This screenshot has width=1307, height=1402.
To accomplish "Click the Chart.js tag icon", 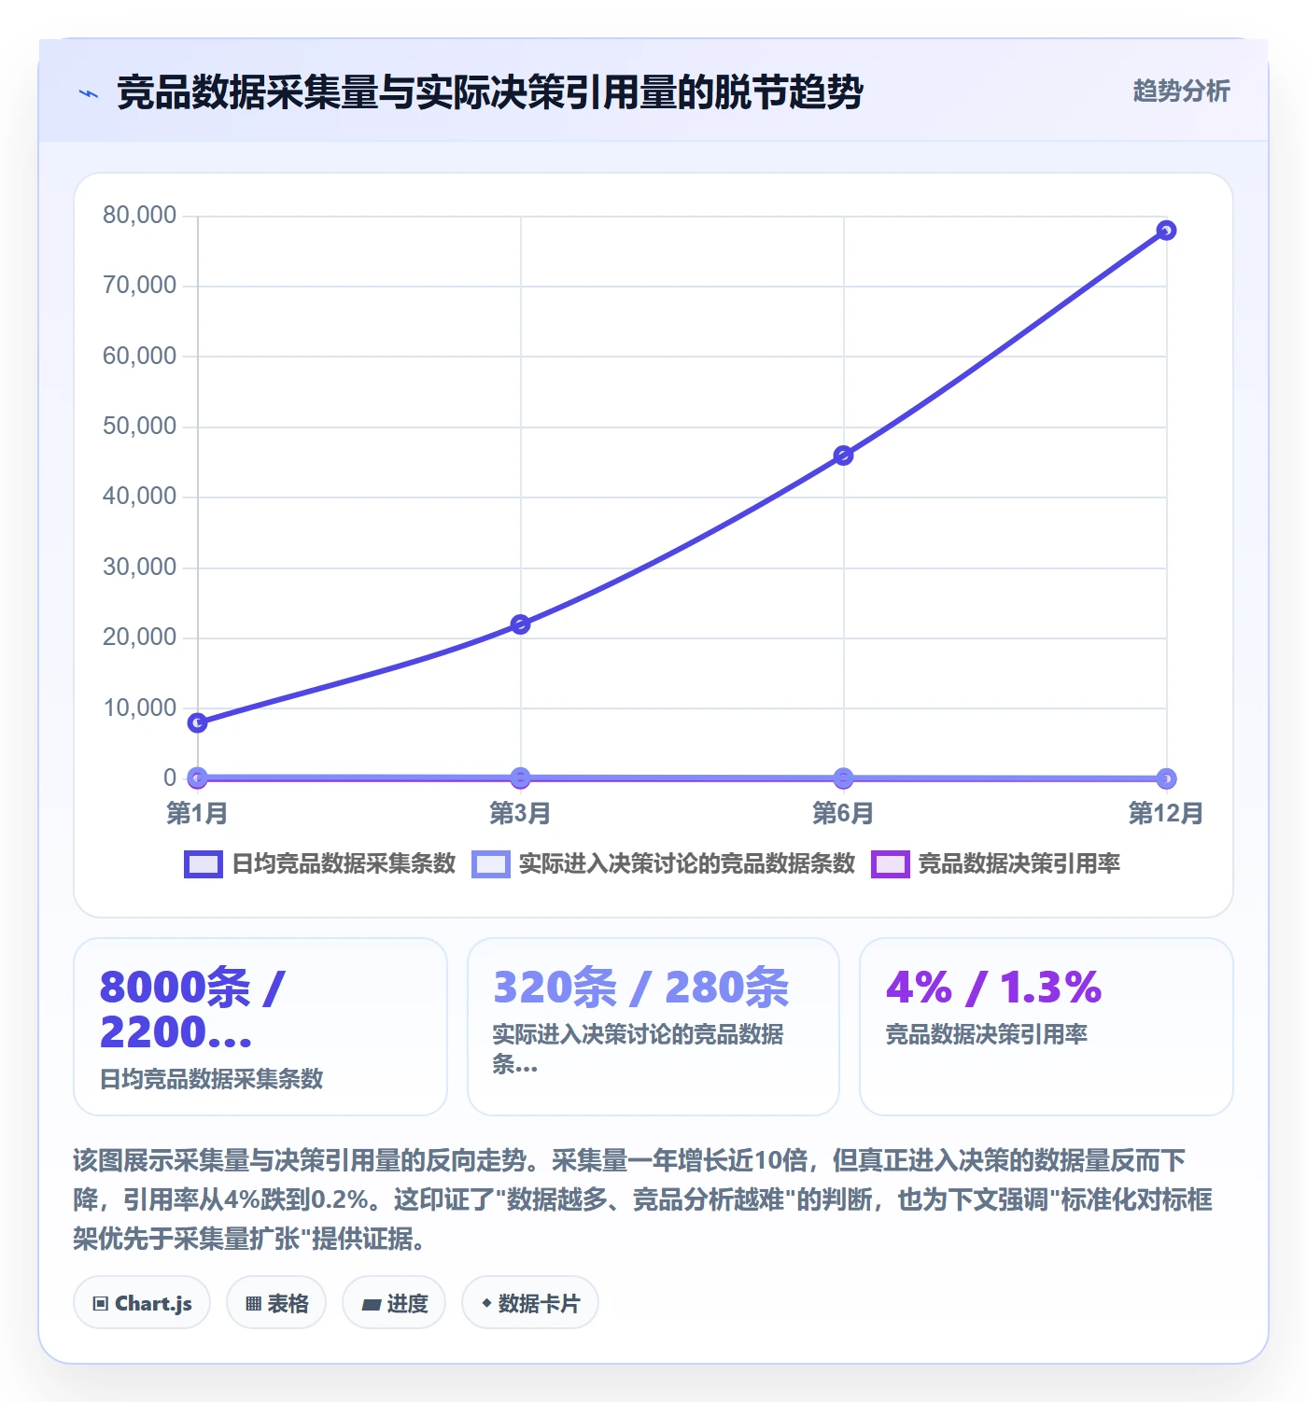I will coord(101,1304).
